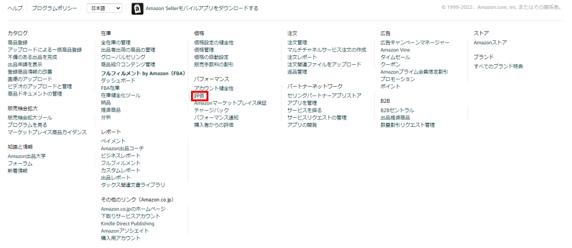Screen dimensions: 572x248
Task: Open Amazon出品大学 link
Action: 27,156
